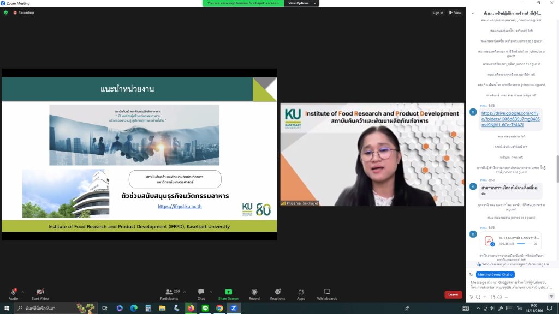Change recipient via Meeting Group Chat dropdown
The height and width of the screenshot is (314, 559).
495,274
